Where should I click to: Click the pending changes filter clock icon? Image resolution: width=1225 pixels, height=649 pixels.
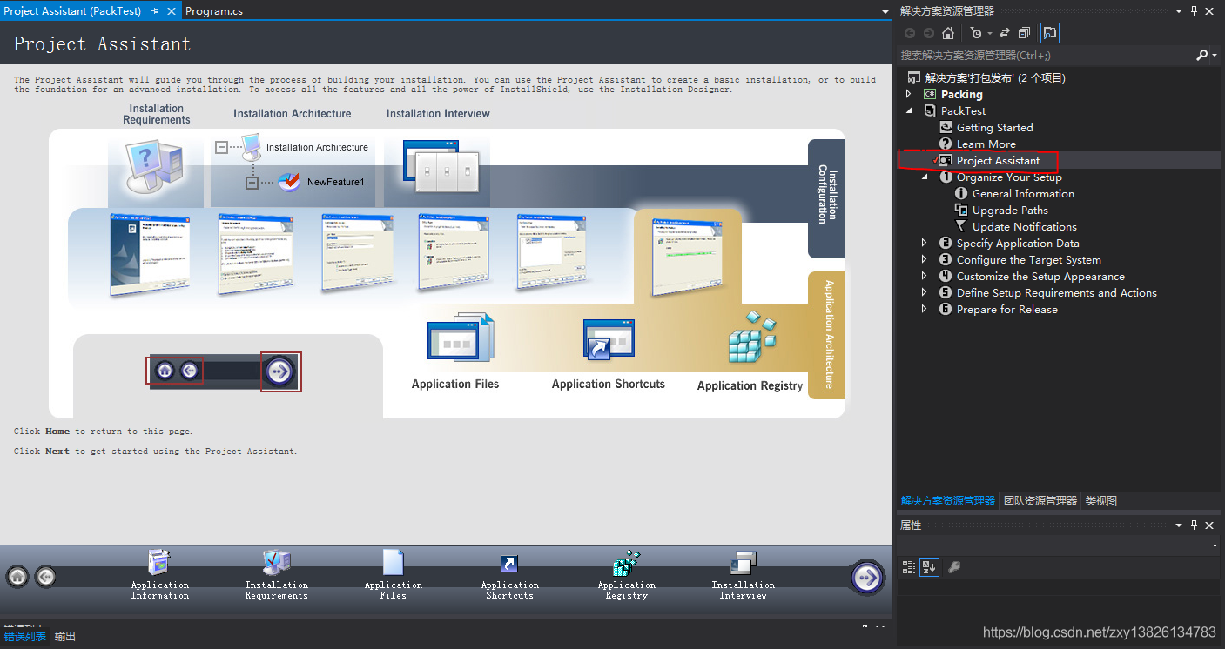(x=976, y=33)
